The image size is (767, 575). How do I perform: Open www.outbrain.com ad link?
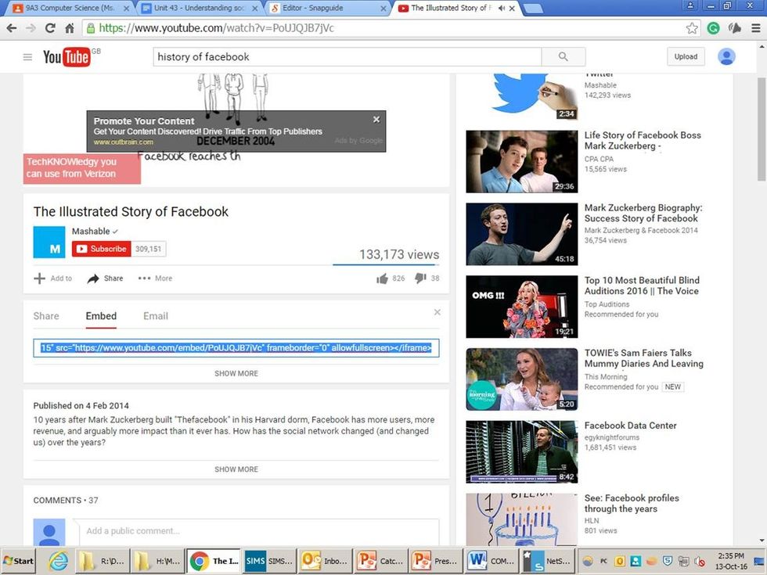point(124,142)
